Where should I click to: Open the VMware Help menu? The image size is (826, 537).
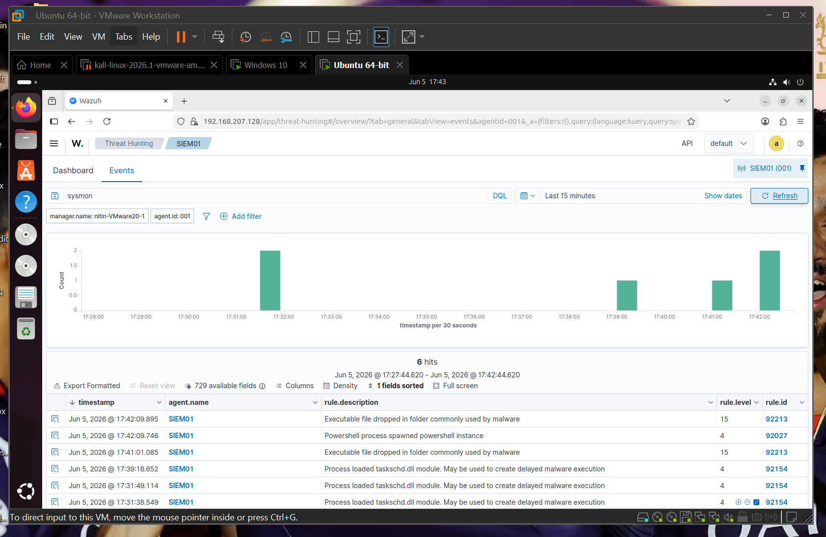151,37
